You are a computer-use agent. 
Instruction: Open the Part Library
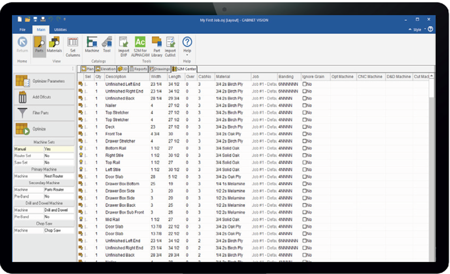pyautogui.click(x=157, y=44)
